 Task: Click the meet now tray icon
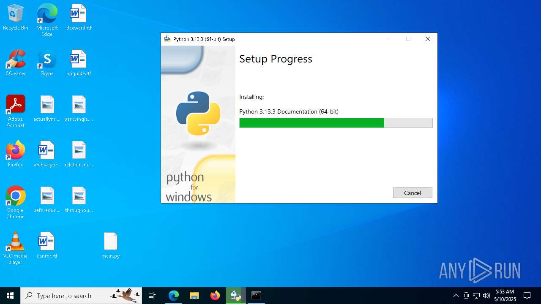click(466, 296)
